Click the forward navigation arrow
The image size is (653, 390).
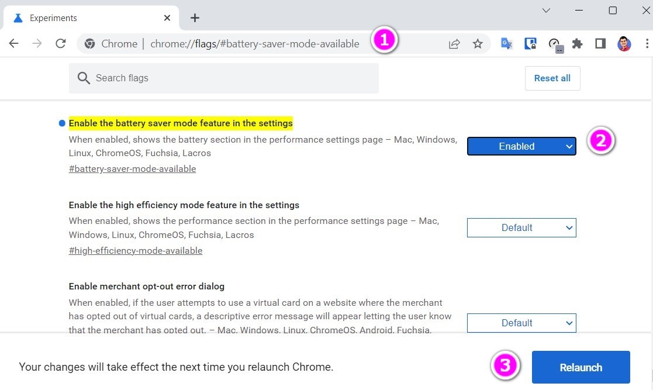[x=37, y=43]
